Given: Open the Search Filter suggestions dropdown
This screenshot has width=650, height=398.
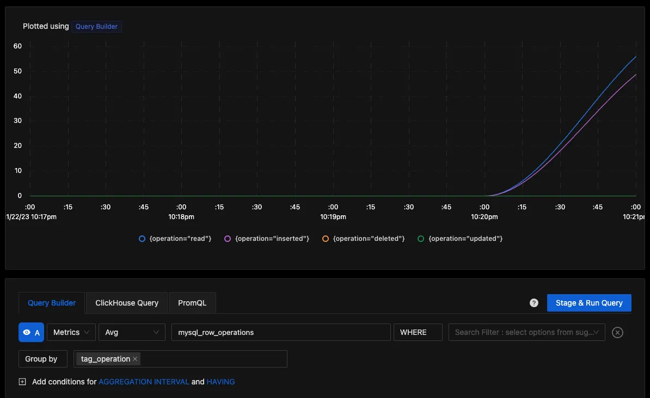Looking at the screenshot, I should 526,332.
